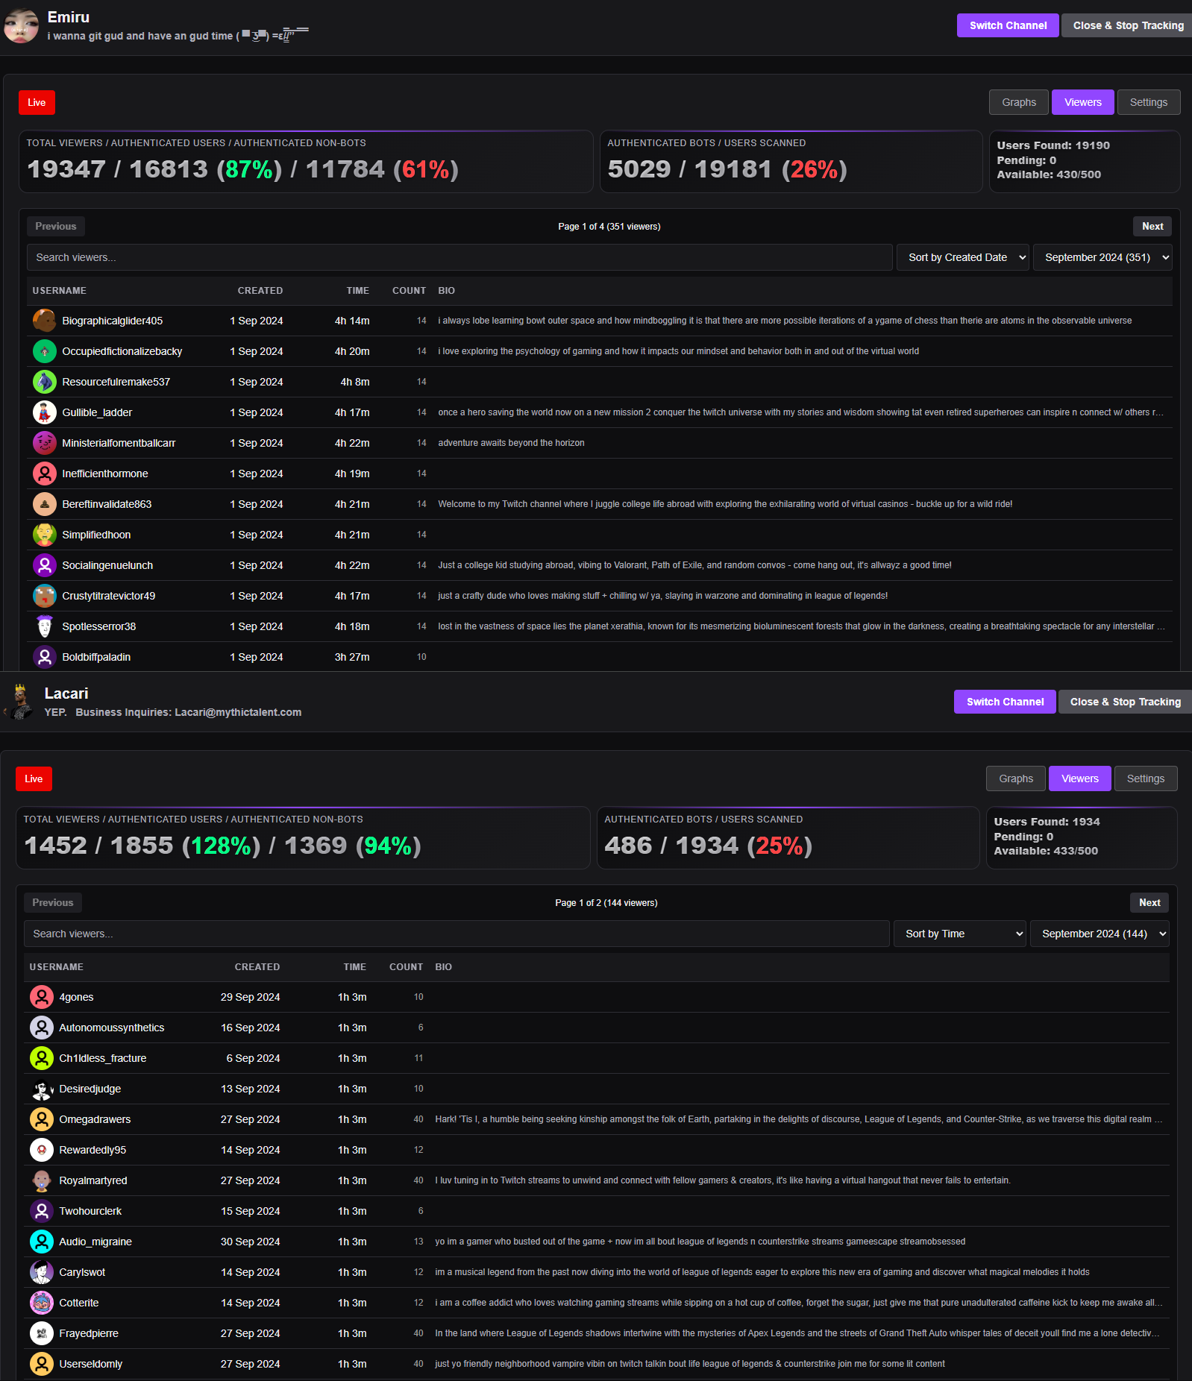Open September 2024 (144) month dropdown
Image resolution: width=1192 pixels, height=1381 pixels.
[x=1100, y=934]
